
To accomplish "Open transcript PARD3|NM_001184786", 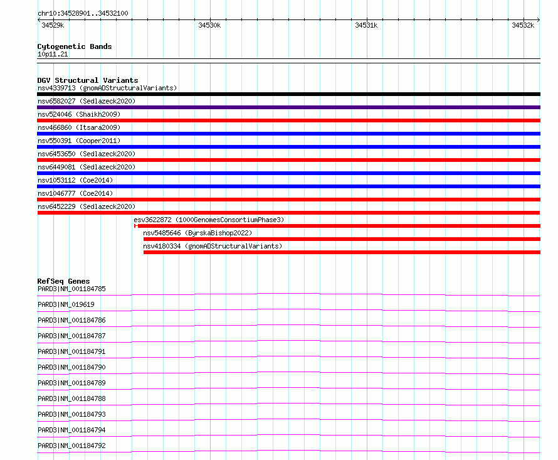I will pyautogui.click(x=71, y=320).
